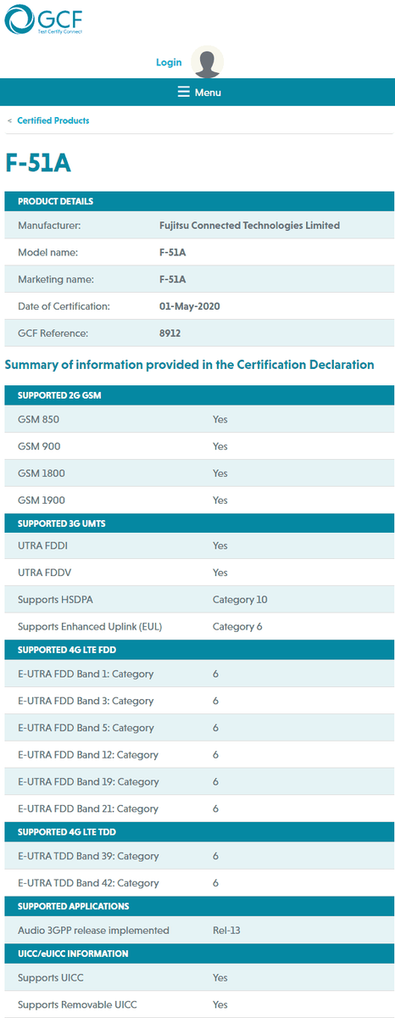Click the Product Details section header
The image size is (395, 1018).
199,202
